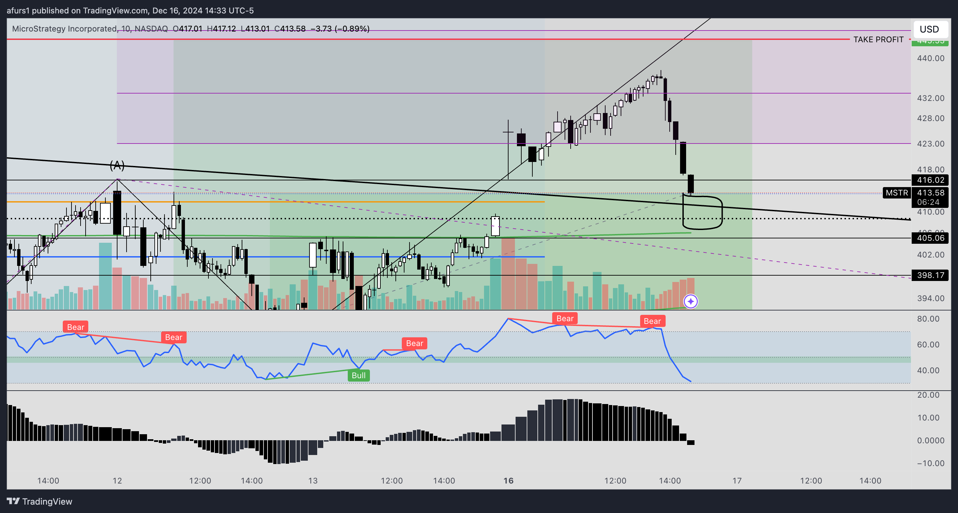This screenshot has width=958, height=513.
Task: Click the green Bull divergence label
Action: point(358,375)
